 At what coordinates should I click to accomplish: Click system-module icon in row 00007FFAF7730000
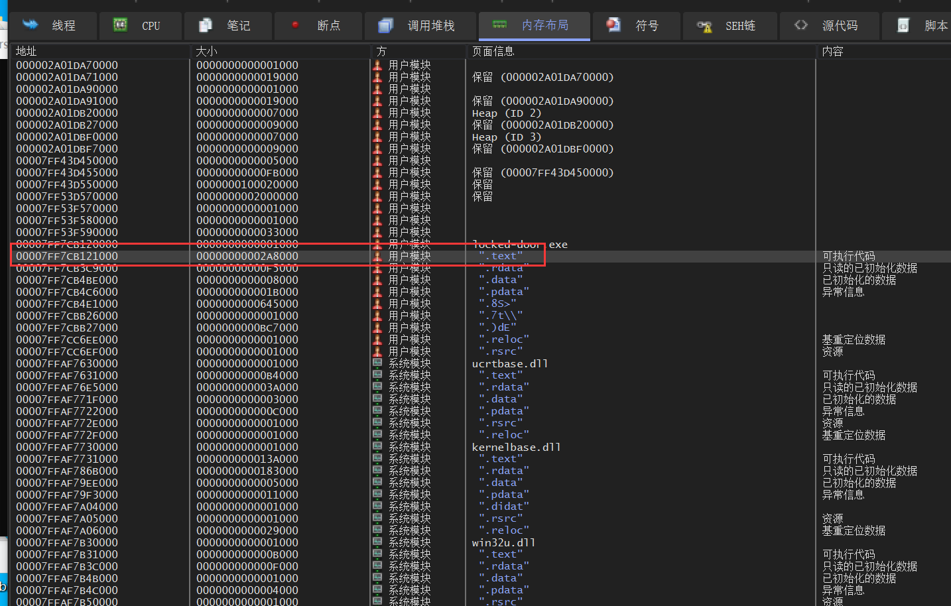click(377, 447)
